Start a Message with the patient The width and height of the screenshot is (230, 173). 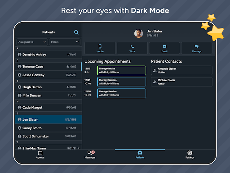pyautogui.click(x=197, y=48)
